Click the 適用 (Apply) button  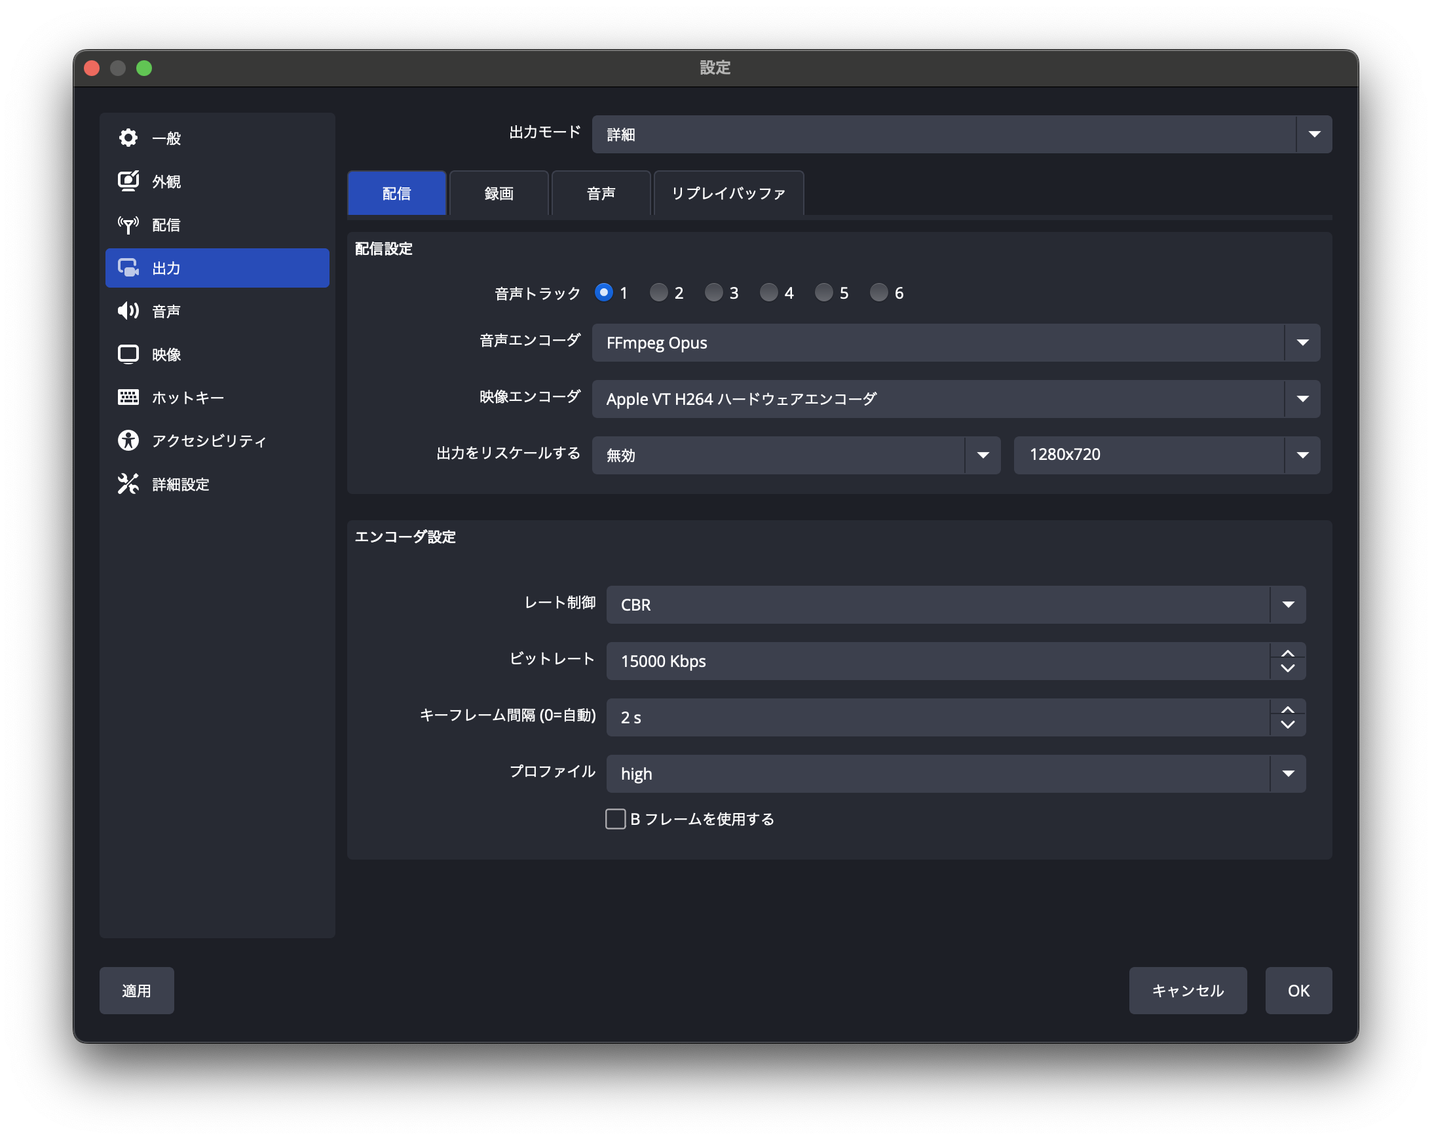[x=138, y=991]
